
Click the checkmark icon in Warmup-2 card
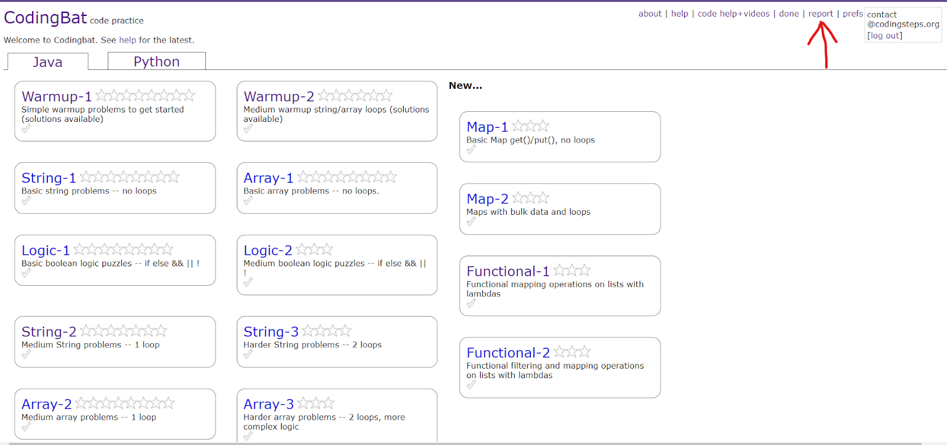coord(248,128)
